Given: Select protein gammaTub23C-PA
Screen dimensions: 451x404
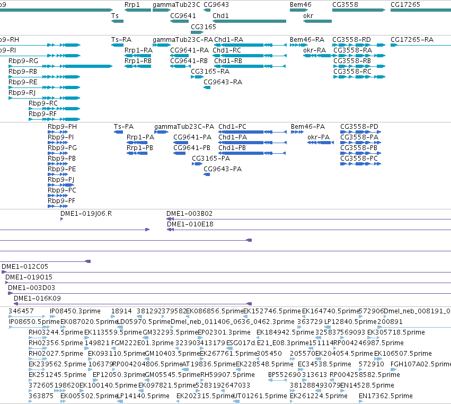Looking at the screenshot, I should [161, 132].
